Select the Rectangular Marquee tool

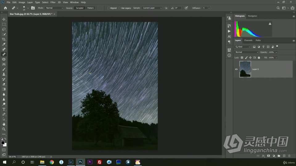4,24
